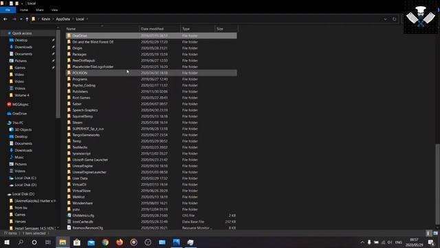Switch to details view layout button
Image resolution: width=440 pixels, height=248 pixels.
point(428,233)
